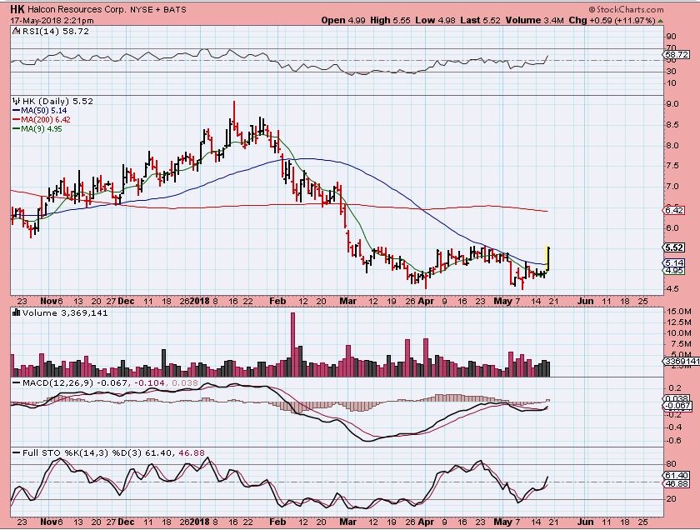Click the 5.52 last price tag
The image size is (700, 530).
[x=674, y=247]
